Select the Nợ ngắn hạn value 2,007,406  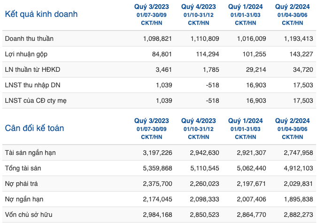coord(252,199)
